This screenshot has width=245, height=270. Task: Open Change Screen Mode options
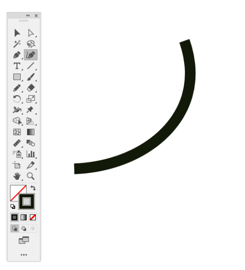[24, 240]
